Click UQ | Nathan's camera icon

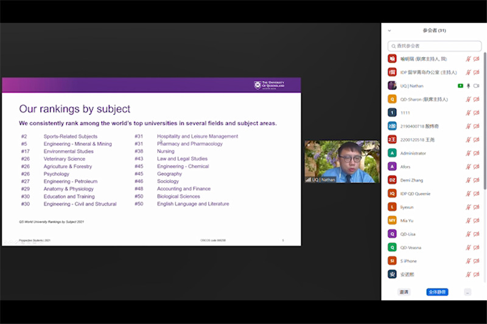pyautogui.click(x=476, y=86)
